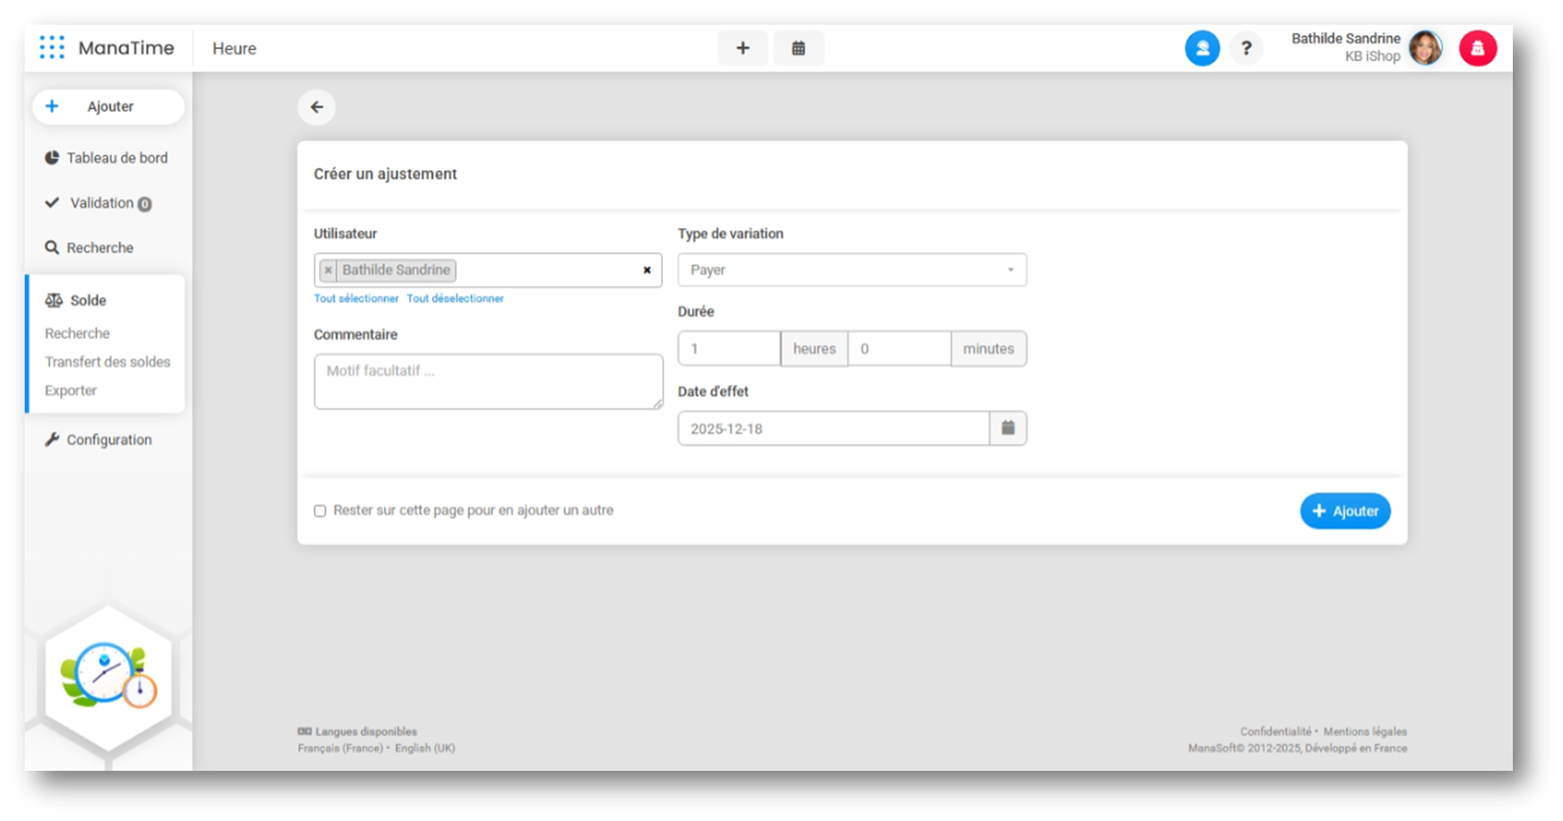The image size is (1563, 821).
Task: Open the ManaTime apps grid icon
Action: pos(52,48)
